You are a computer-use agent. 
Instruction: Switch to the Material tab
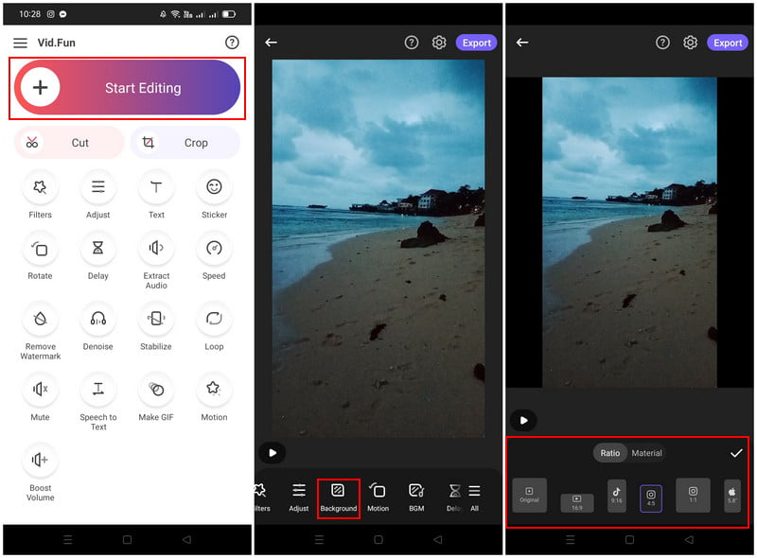click(647, 453)
